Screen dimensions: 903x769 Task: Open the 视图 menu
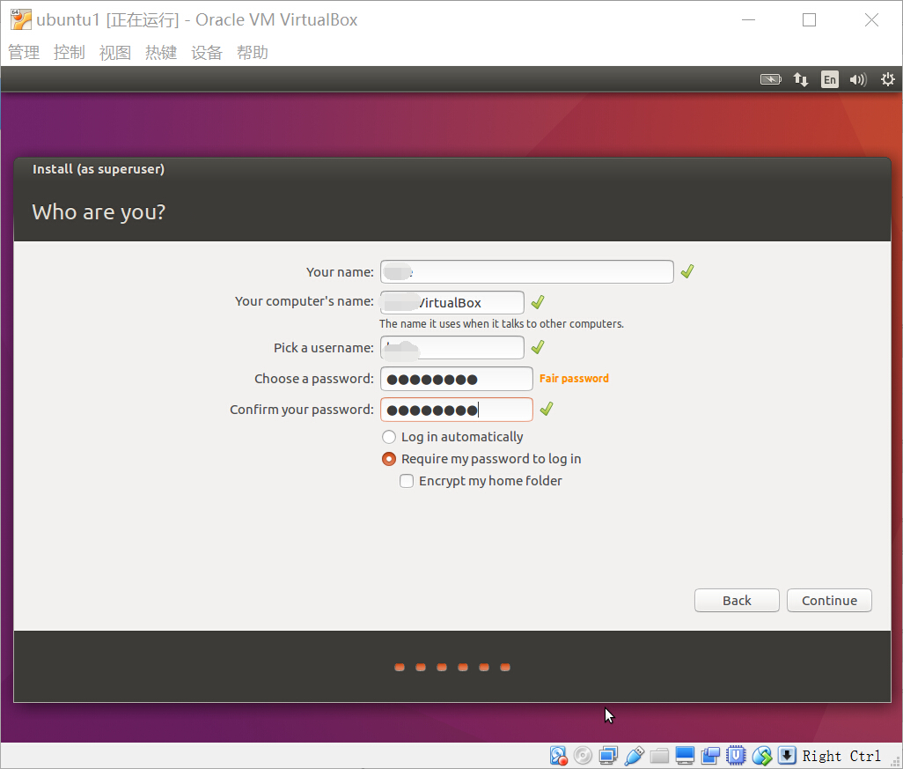pyautogui.click(x=115, y=53)
